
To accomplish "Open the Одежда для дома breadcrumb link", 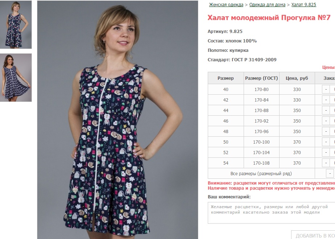I will click(x=267, y=4).
